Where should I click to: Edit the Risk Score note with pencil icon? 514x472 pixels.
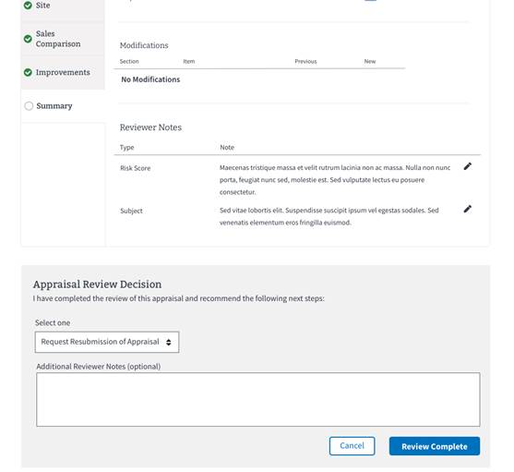coord(468,166)
